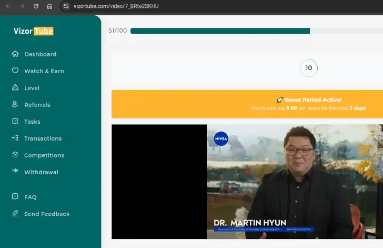Reload the page with the refresh icon

tap(36, 6)
